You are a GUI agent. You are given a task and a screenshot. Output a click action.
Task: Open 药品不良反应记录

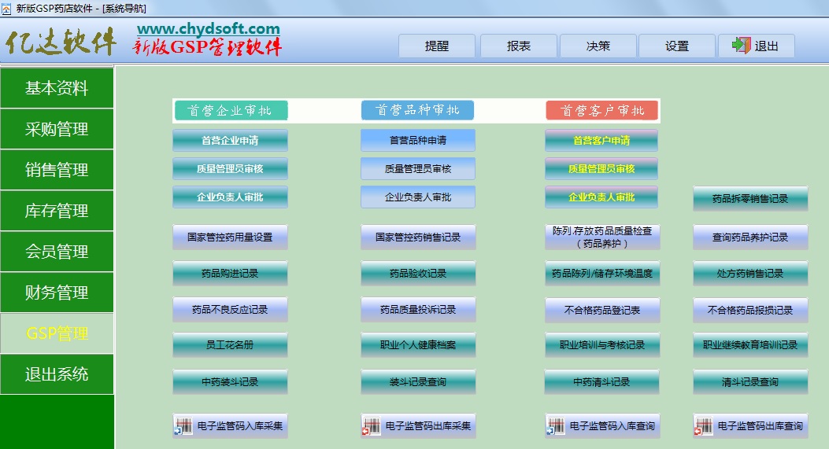pyautogui.click(x=230, y=310)
